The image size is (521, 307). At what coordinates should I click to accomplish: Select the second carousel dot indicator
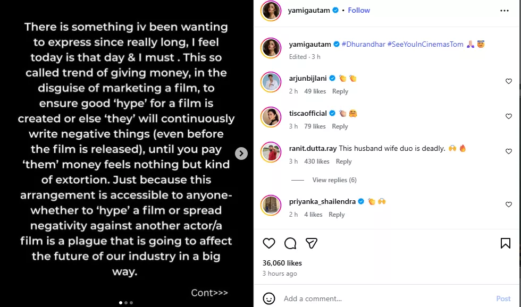(125, 303)
